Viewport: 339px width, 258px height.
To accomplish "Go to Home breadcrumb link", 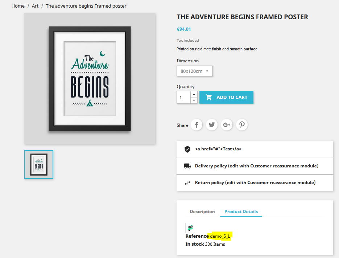I will coord(18,6).
